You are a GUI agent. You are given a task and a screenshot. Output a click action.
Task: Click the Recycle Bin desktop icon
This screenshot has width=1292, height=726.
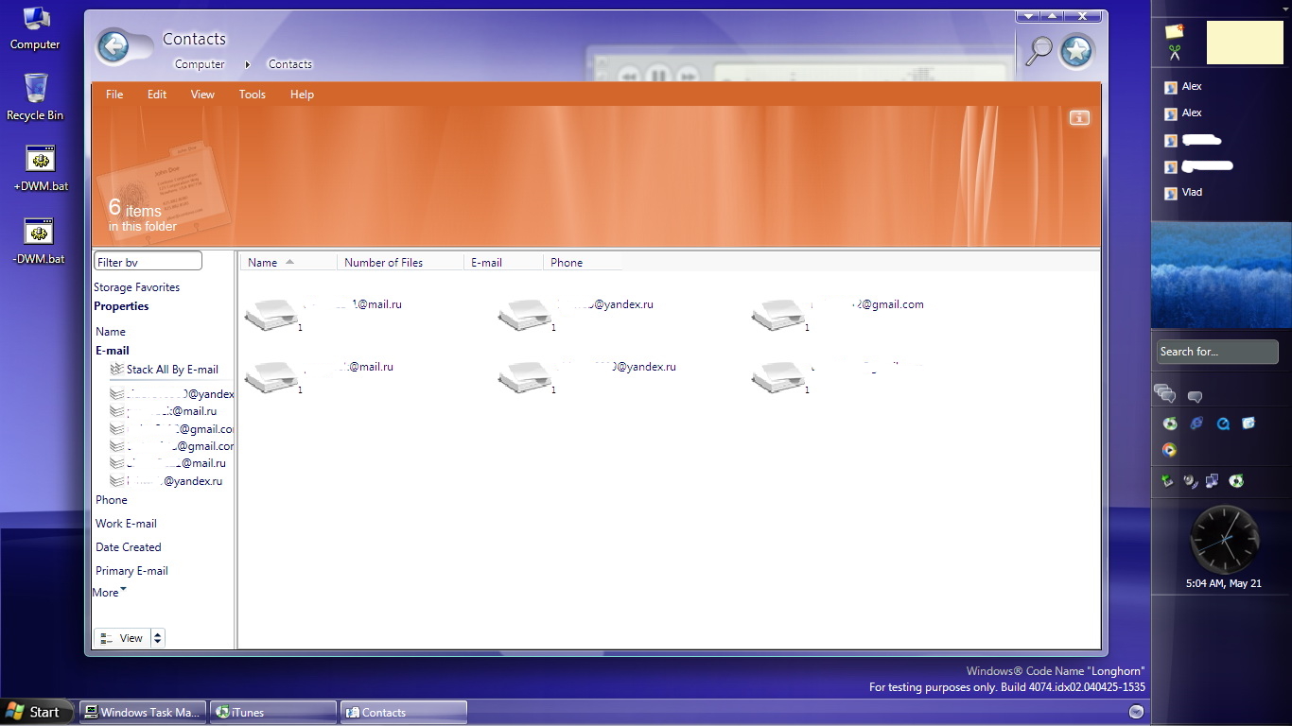(x=35, y=88)
